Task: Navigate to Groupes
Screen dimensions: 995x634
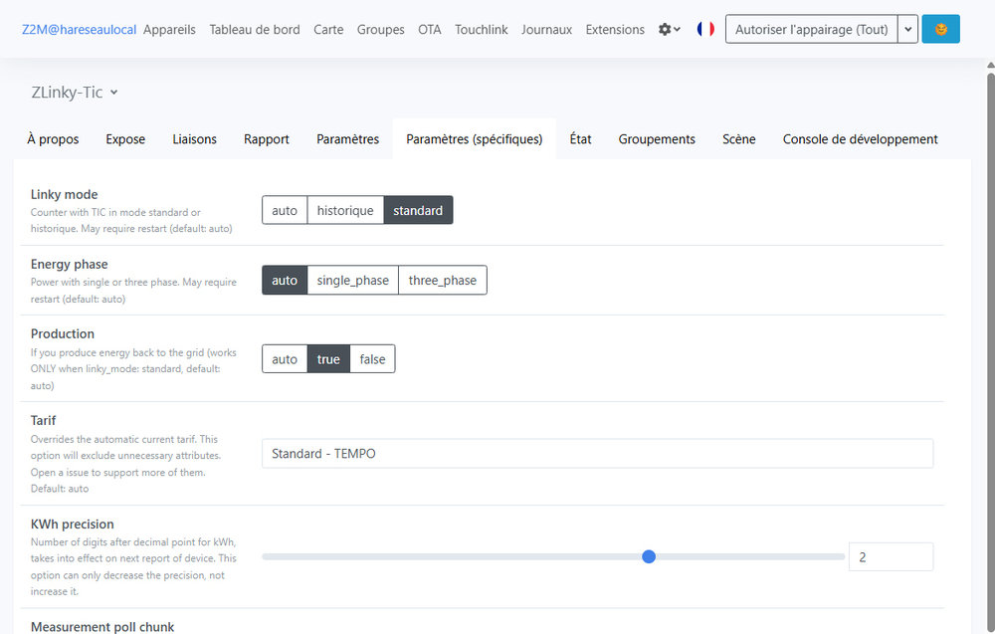Action: point(381,29)
